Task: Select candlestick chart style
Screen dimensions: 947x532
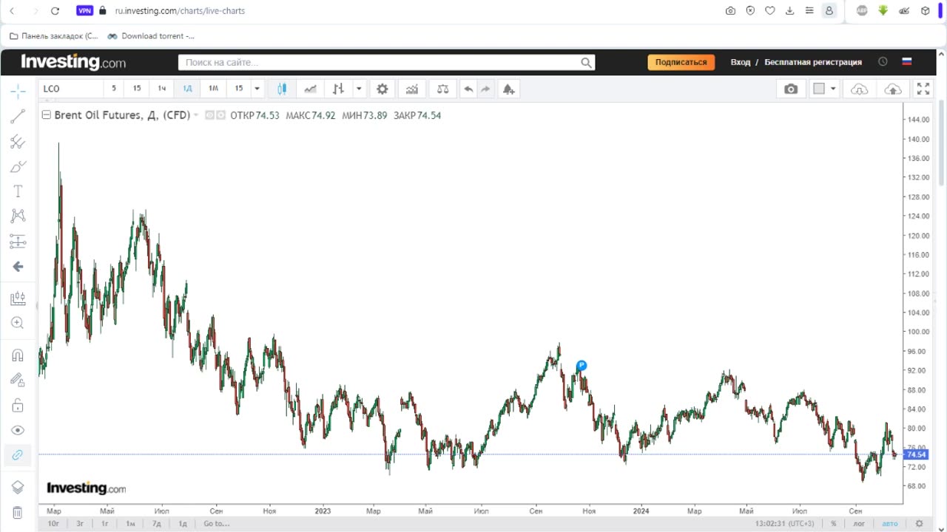Action: tap(282, 89)
